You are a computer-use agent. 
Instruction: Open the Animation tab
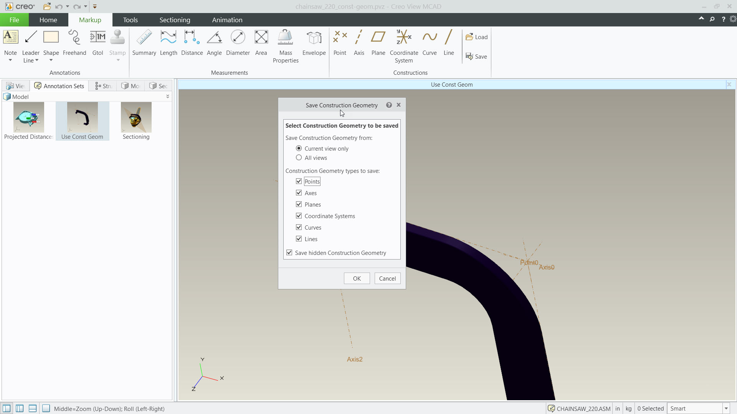[x=227, y=20]
